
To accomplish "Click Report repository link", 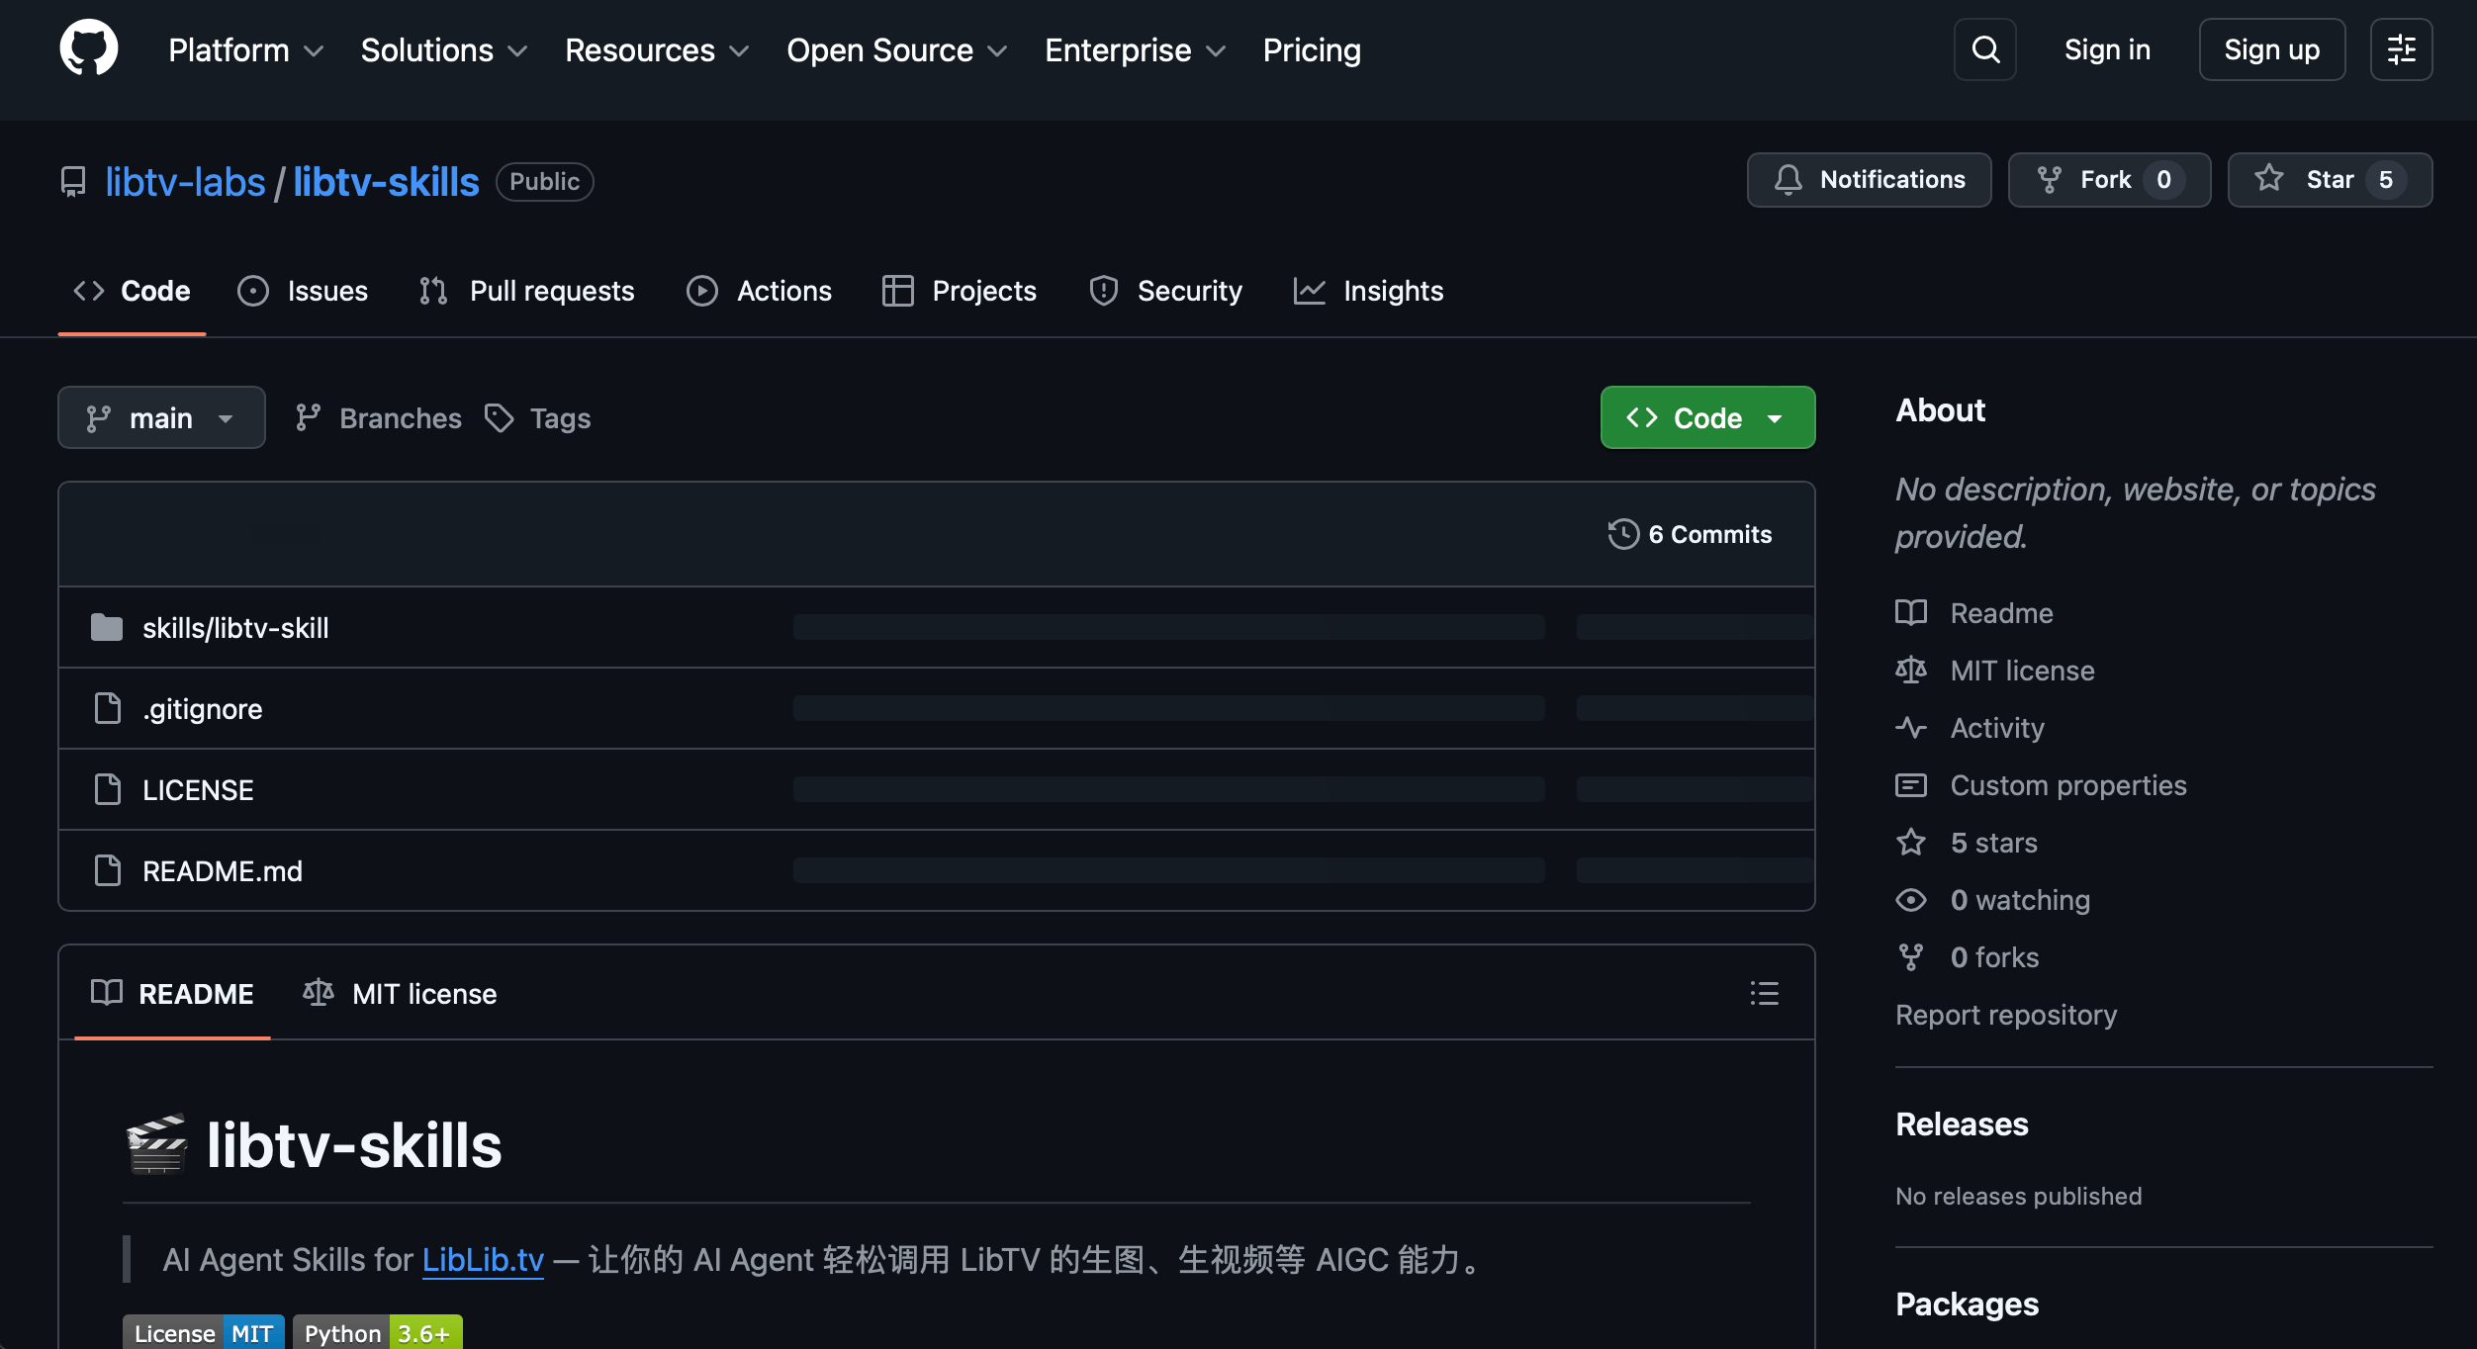I will click(2006, 1015).
